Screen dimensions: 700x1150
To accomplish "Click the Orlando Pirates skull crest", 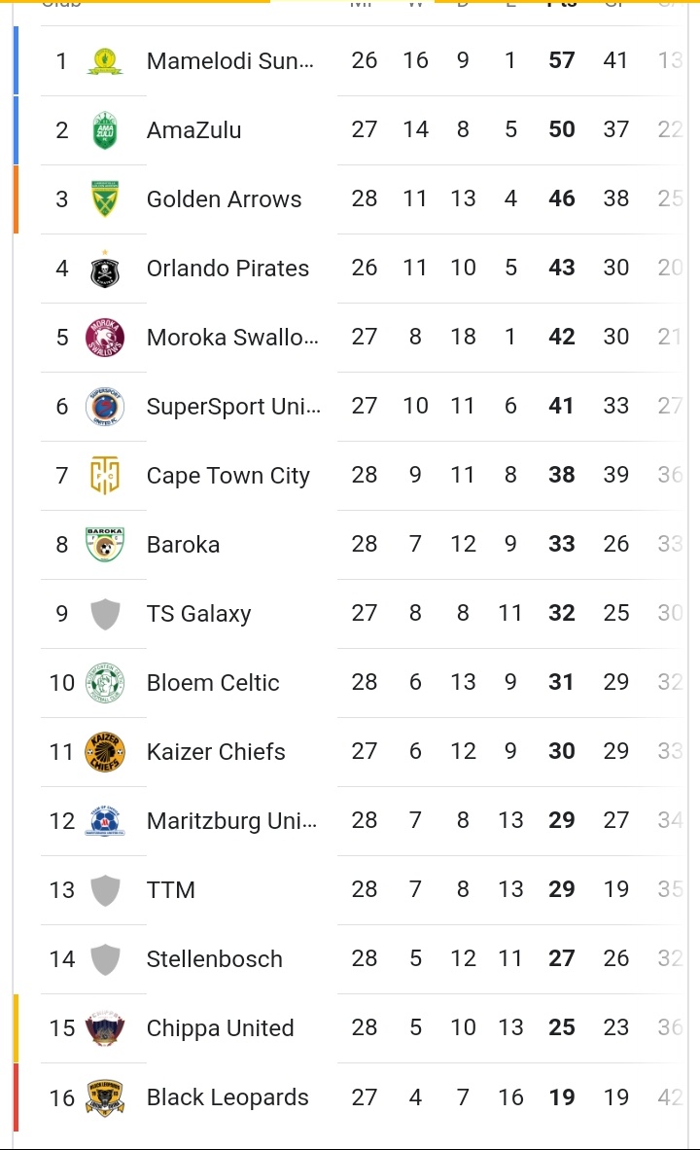I will (105, 269).
